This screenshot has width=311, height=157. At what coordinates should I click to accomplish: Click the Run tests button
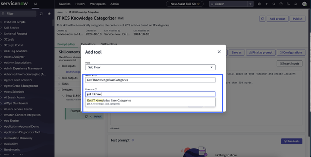click(x=292, y=141)
